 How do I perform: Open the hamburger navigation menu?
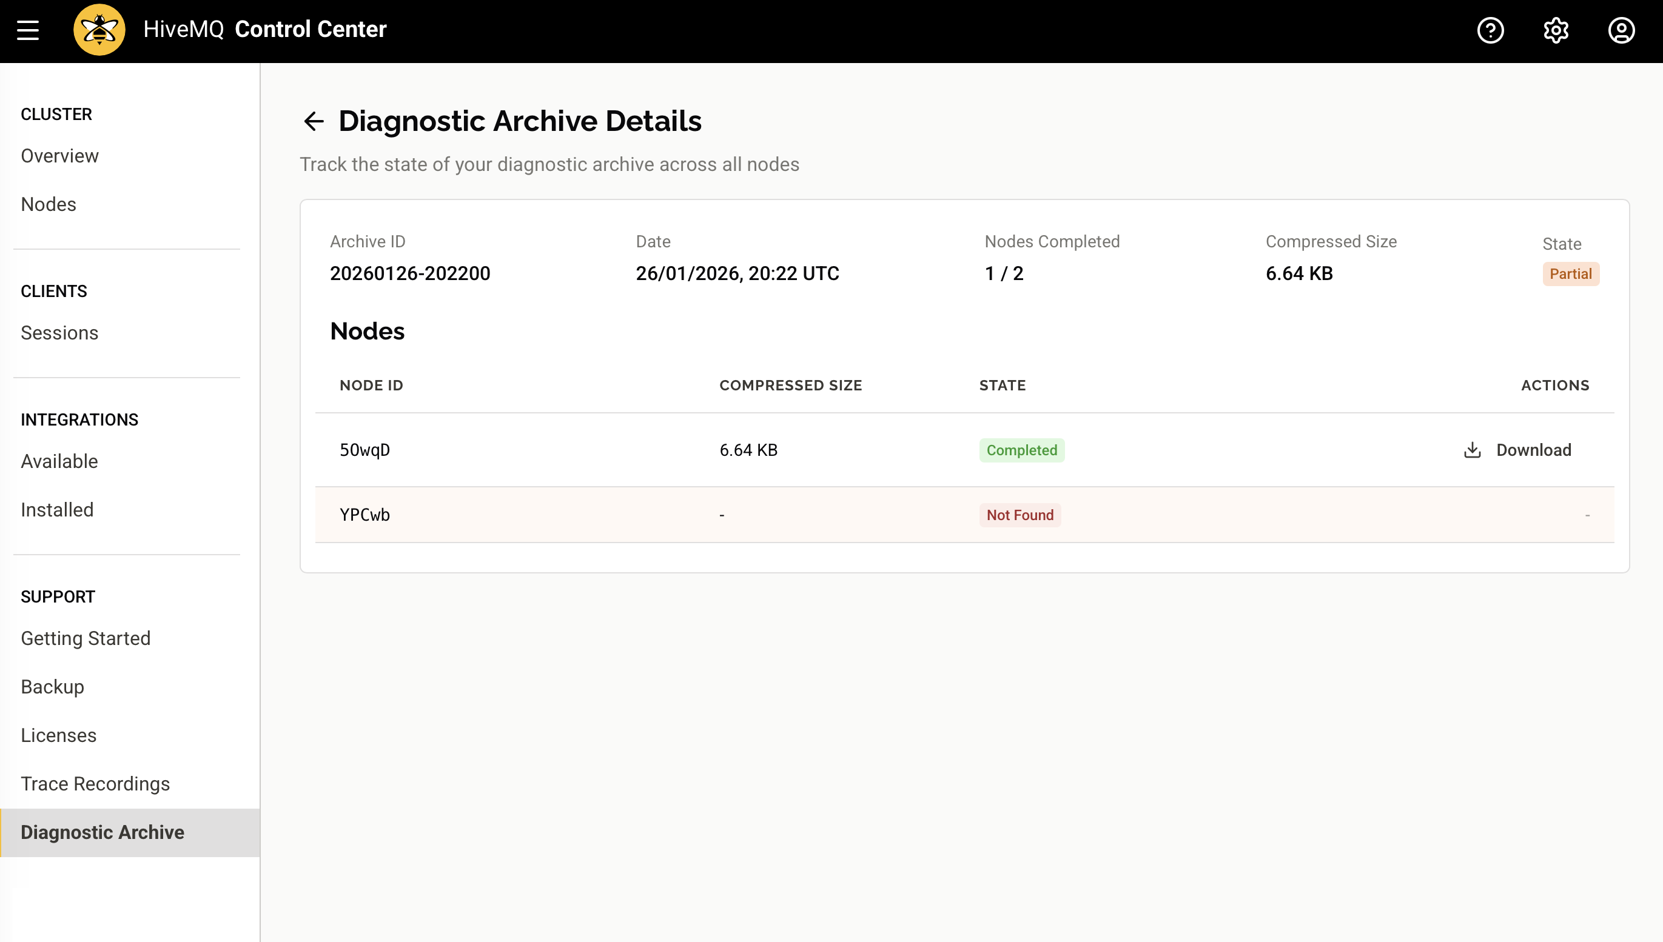(x=28, y=30)
